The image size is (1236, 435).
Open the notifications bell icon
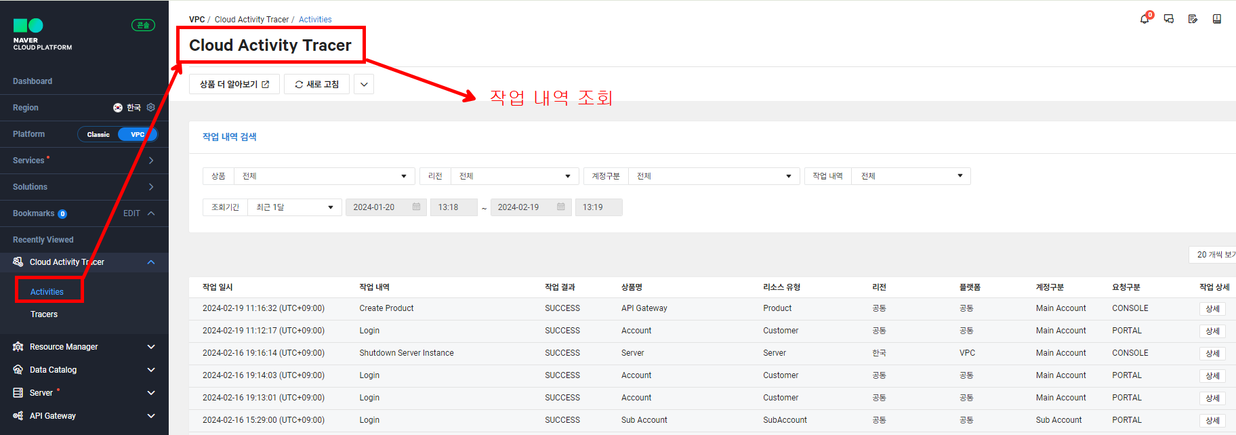[1145, 19]
